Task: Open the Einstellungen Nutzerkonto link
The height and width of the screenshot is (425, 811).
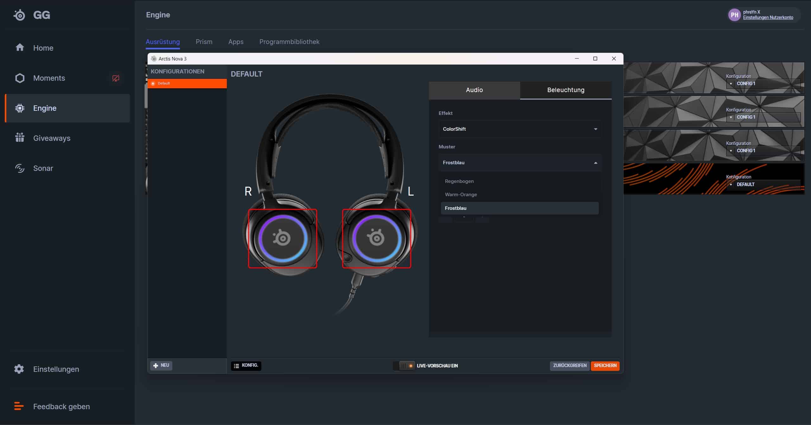Action: [768, 18]
